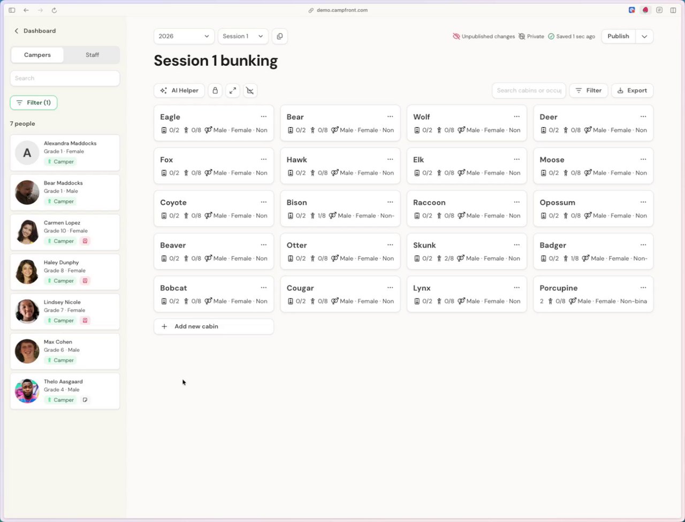Screen dimensions: 685x522
Task: Open the Session 1 dropdown
Action: pos(243,36)
